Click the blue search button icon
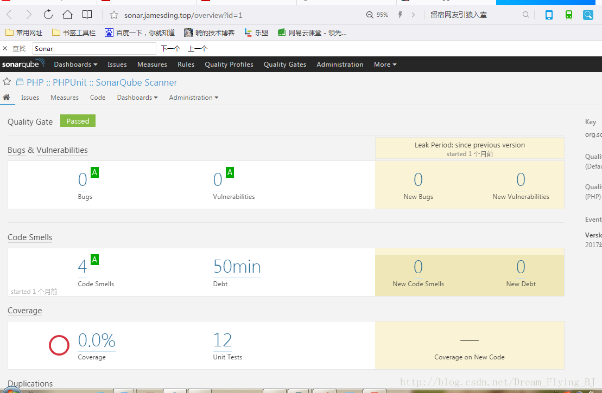 click(x=588, y=15)
